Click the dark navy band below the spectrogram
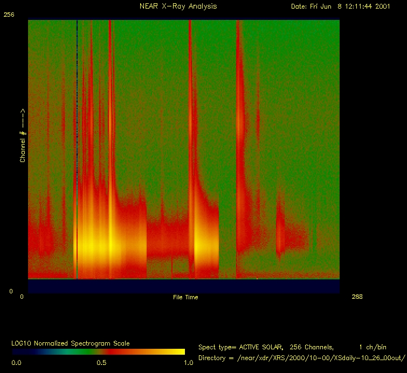Image resolution: width=407 pixels, height=373 pixels. point(183,286)
